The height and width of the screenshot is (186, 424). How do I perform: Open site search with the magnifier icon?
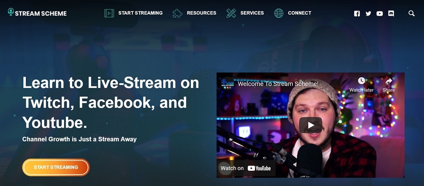(x=412, y=14)
